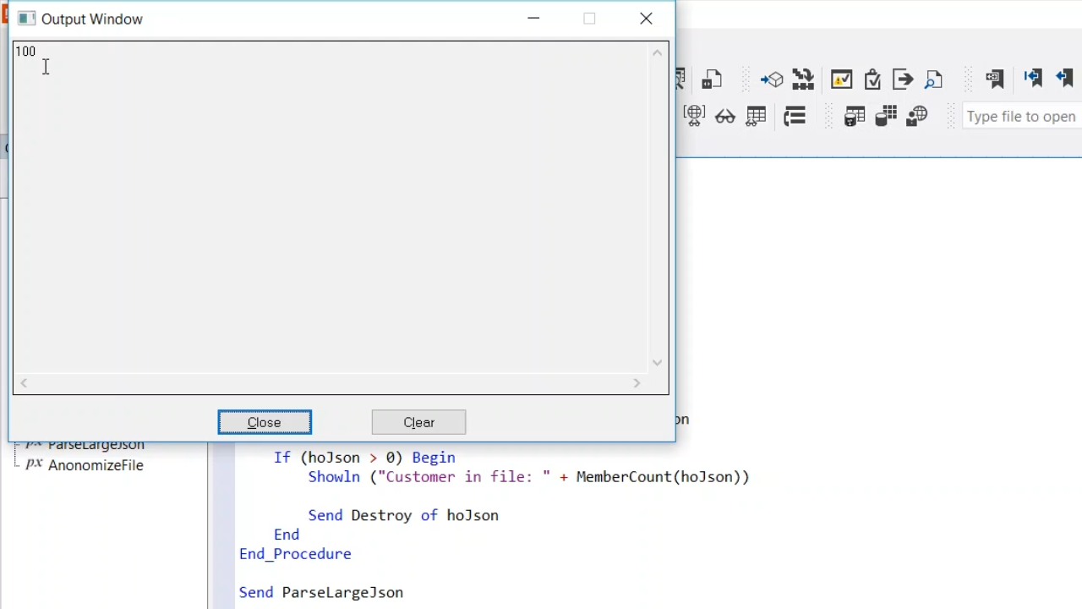The height and width of the screenshot is (609, 1082).
Task: Click the database with table icon
Action: tap(855, 117)
